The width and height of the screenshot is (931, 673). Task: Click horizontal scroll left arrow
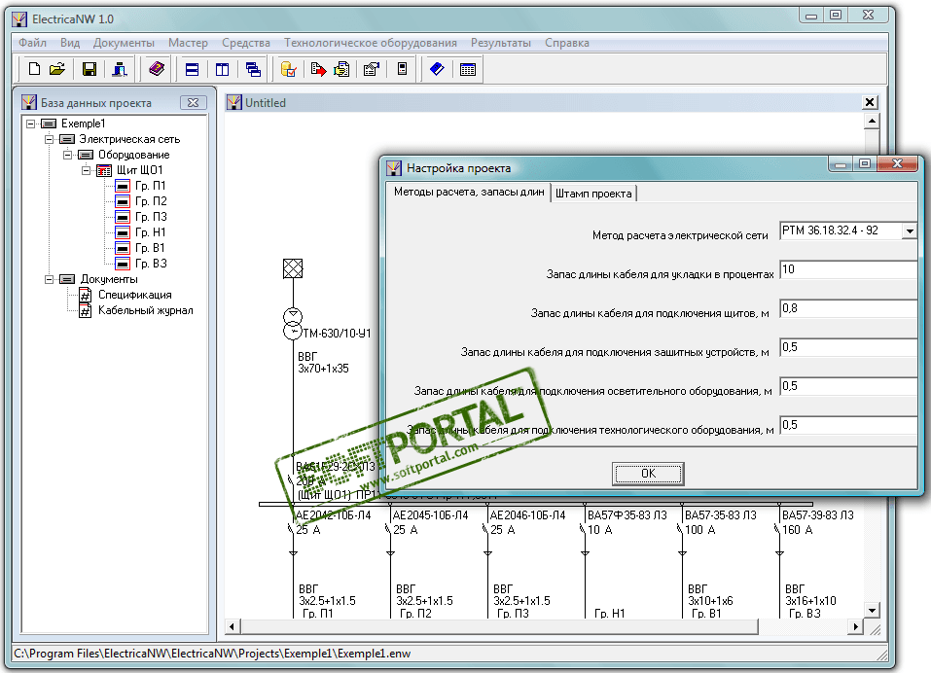point(233,626)
